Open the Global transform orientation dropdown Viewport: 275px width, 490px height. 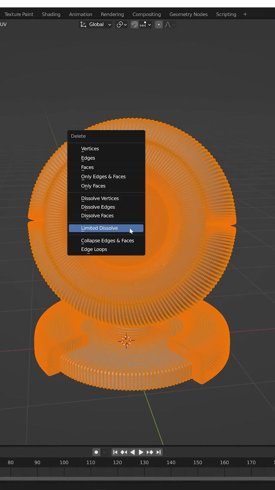tap(96, 25)
